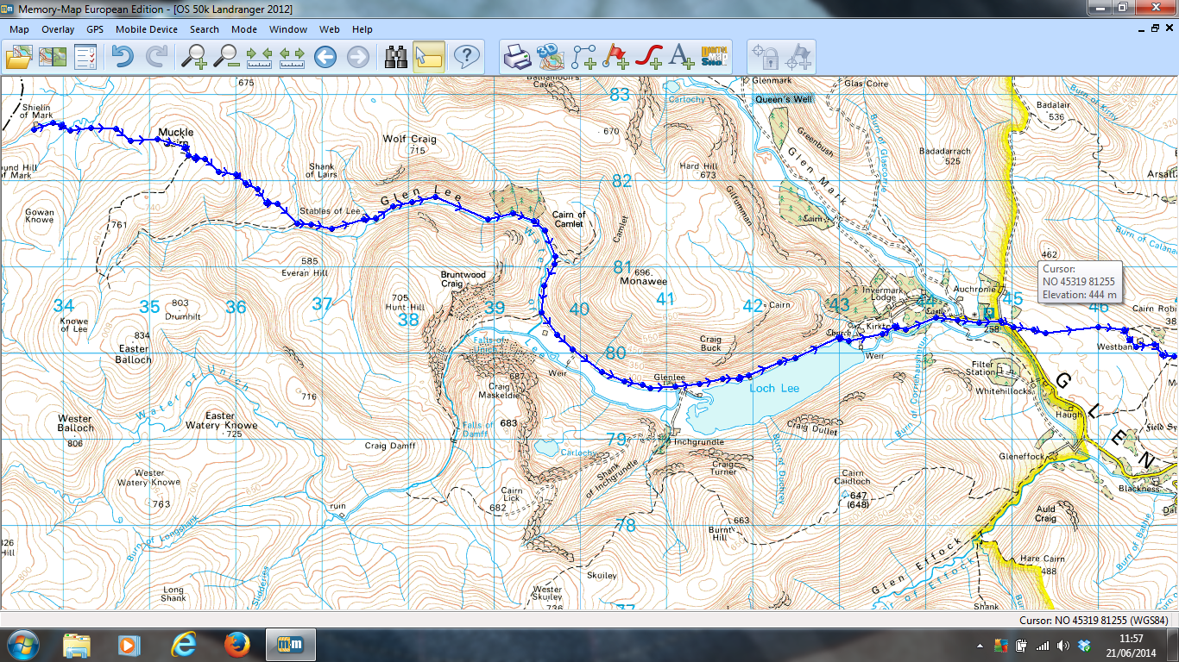This screenshot has height=662, width=1179.
Task: Click the Inchgrundle label
Action: coord(700,442)
